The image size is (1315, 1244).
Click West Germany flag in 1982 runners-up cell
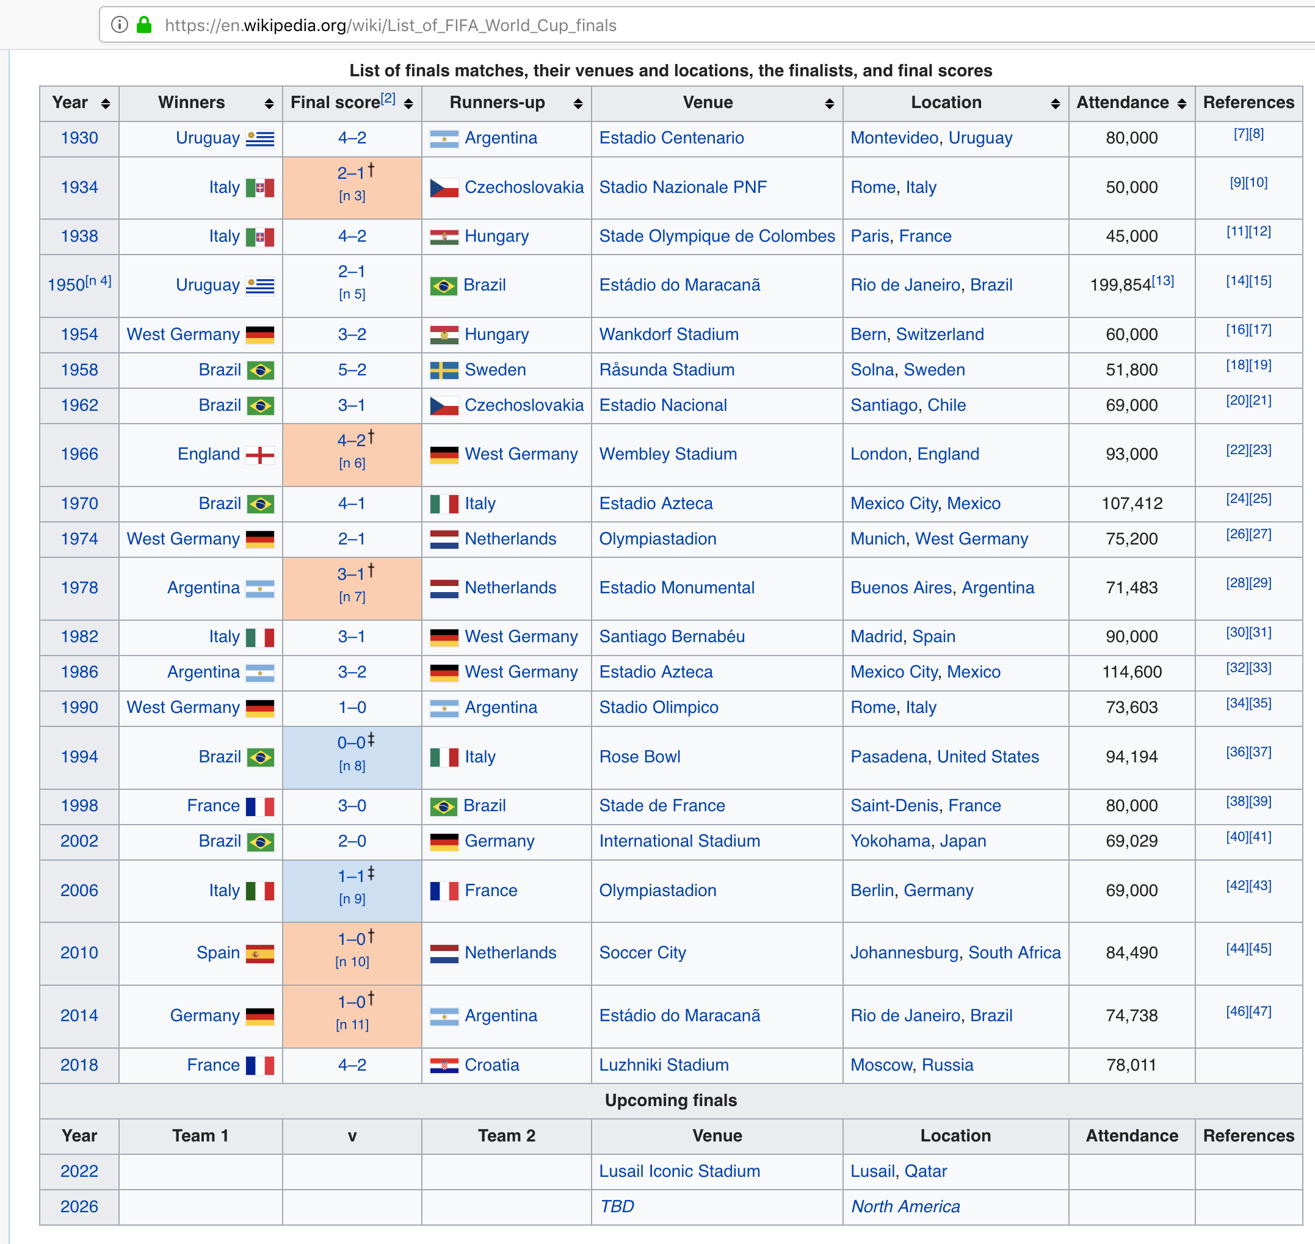click(x=444, y=637)
